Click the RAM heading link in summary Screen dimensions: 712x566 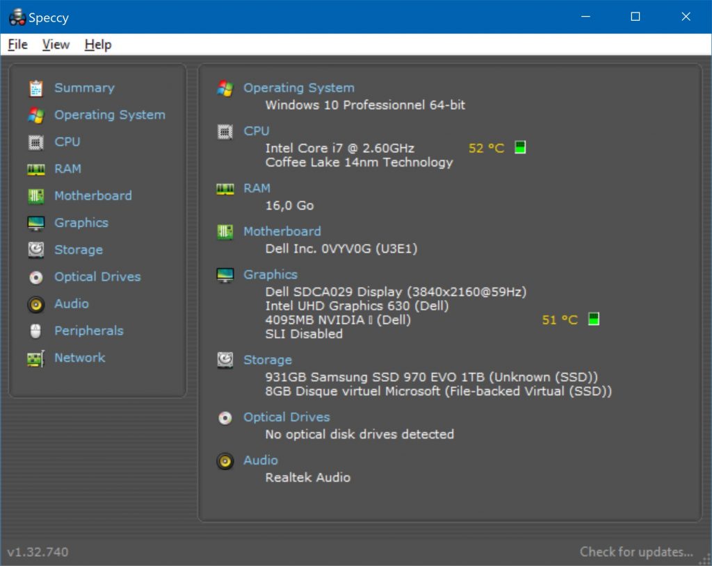(x=257, y=188)
